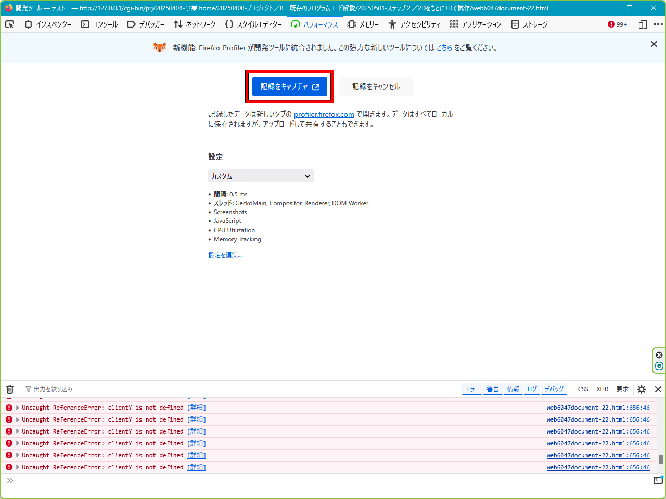Switch to multi-line editor mode icon

click(658, 480)
